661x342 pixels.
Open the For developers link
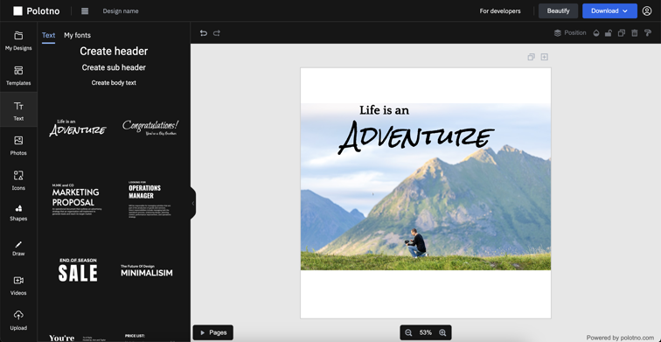pyautogui.click(x=500, y=11)
